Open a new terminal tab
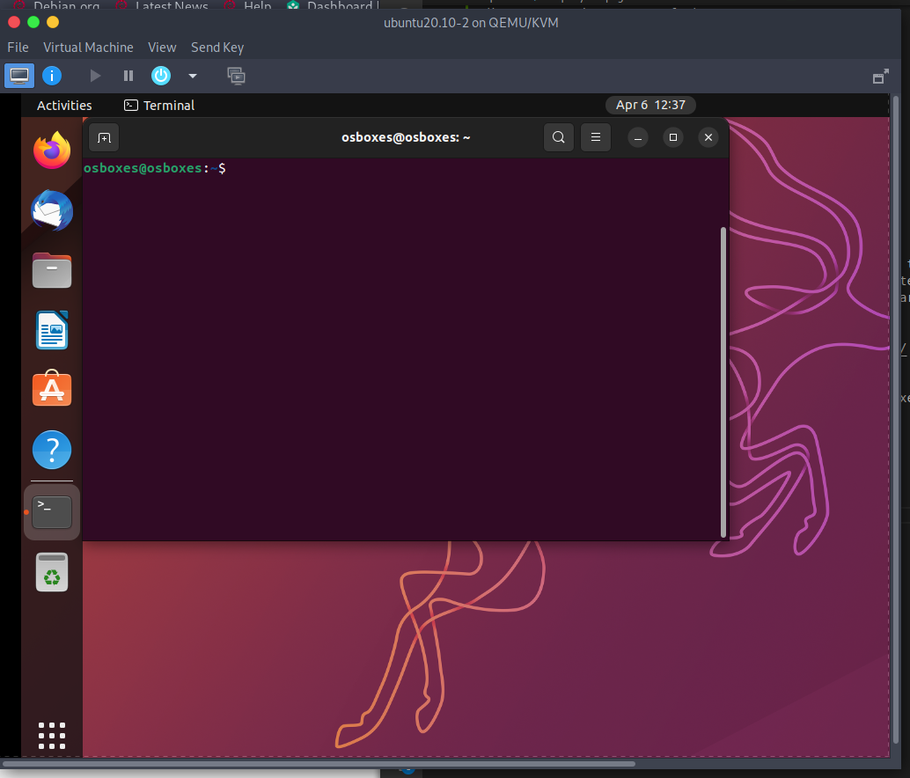910x778 pixels. [x=104, y=137]
